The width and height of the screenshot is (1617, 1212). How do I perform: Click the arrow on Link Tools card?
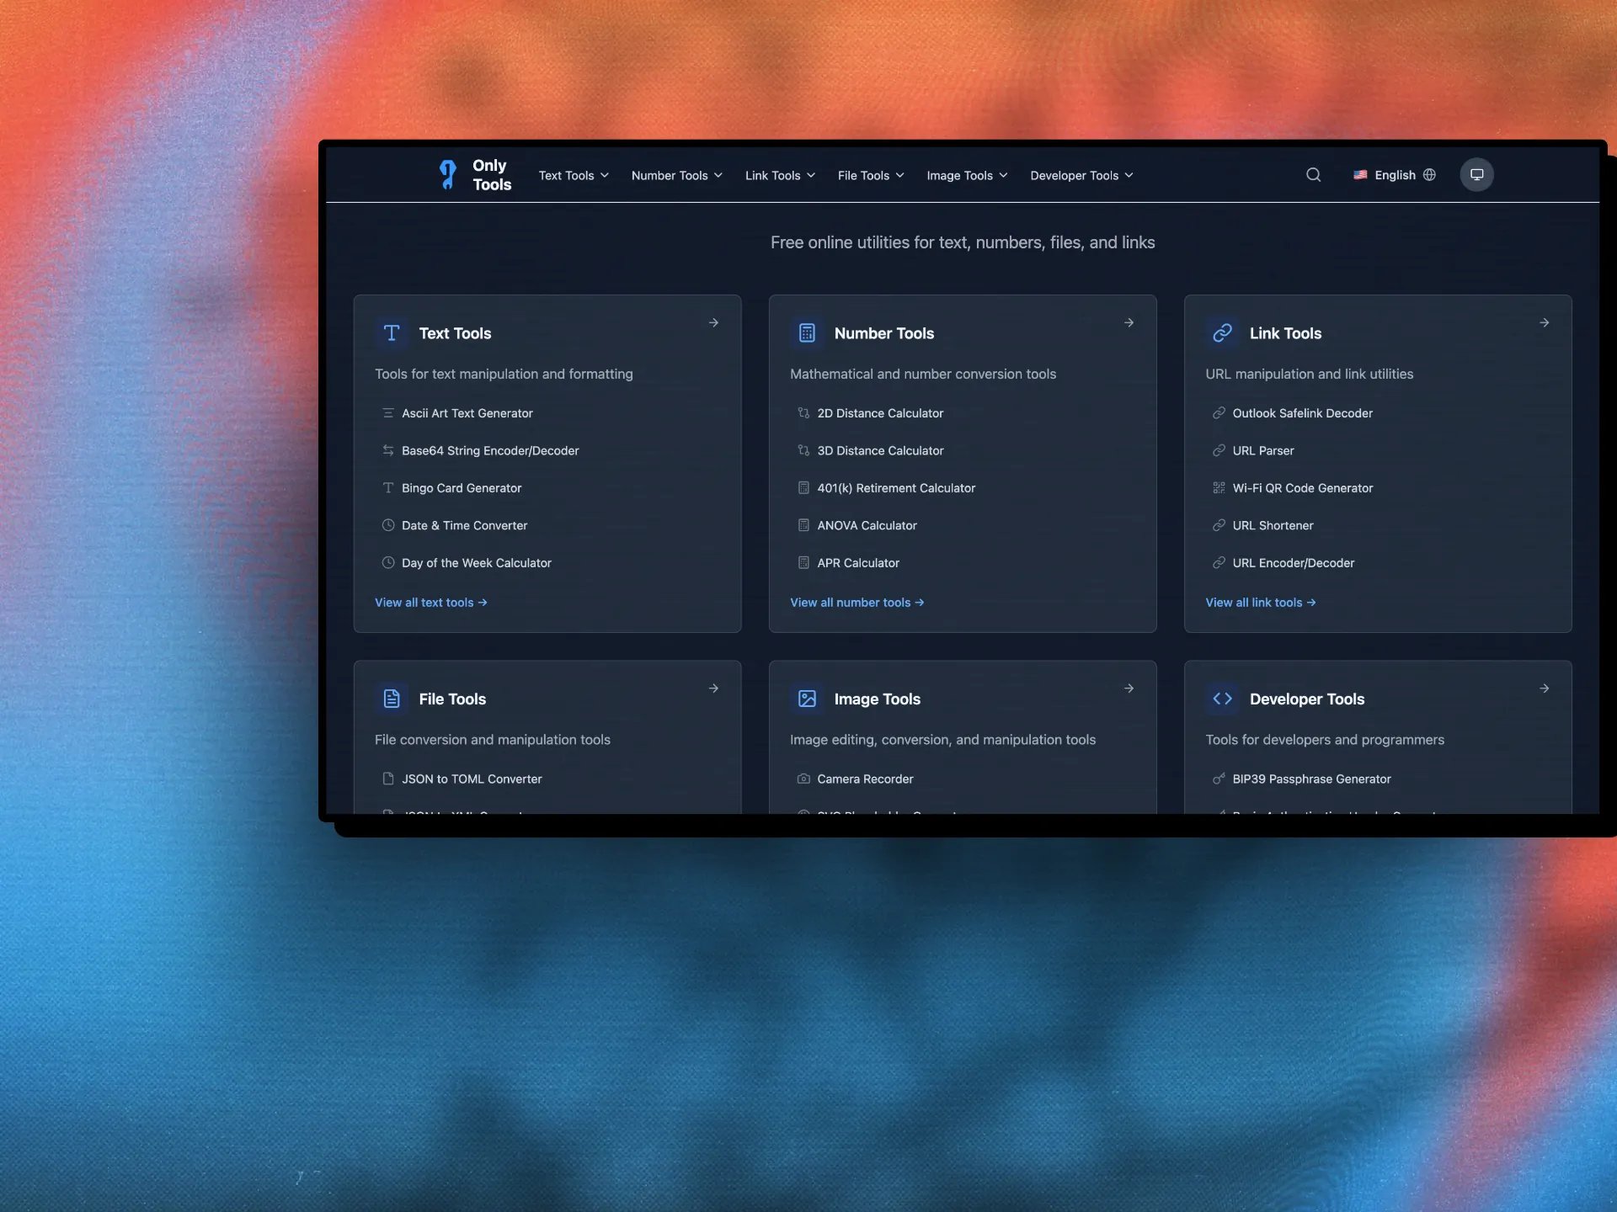pos(1544,322)
